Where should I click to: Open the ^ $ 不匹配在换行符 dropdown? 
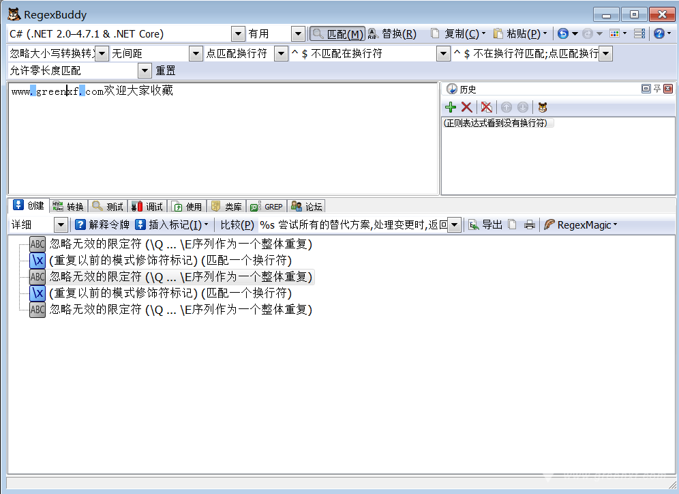point(443,53)
